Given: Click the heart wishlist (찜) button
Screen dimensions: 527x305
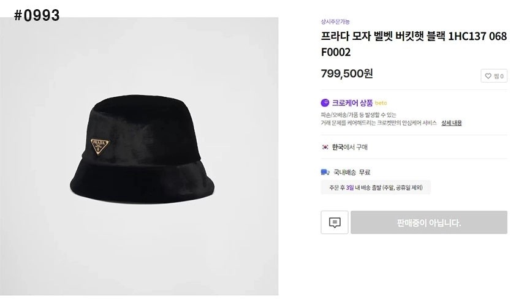Looking at the screenshot, I should 494,76.
